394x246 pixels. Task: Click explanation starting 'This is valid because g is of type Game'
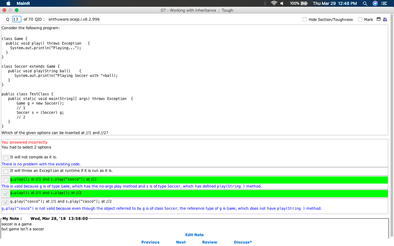pyautogui.click(x=131, y=186)
